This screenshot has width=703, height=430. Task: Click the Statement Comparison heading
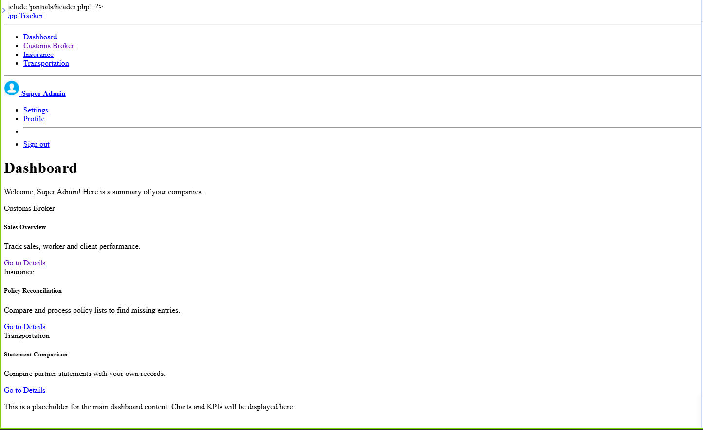click(x=36, y=355)
